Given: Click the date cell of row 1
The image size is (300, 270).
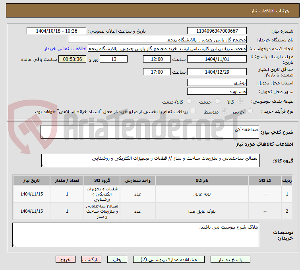Looking at the screenshot, I should [x=31, y=194].
